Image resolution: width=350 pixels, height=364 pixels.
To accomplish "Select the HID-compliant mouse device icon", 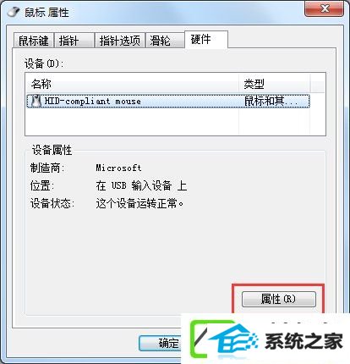I will coord(36,102).
